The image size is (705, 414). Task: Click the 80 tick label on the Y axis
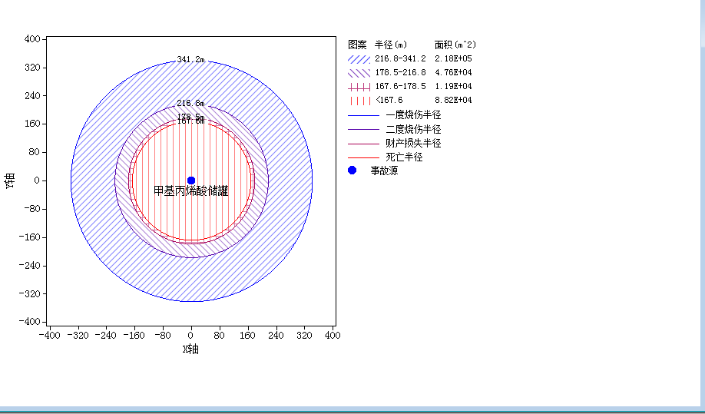36,152
